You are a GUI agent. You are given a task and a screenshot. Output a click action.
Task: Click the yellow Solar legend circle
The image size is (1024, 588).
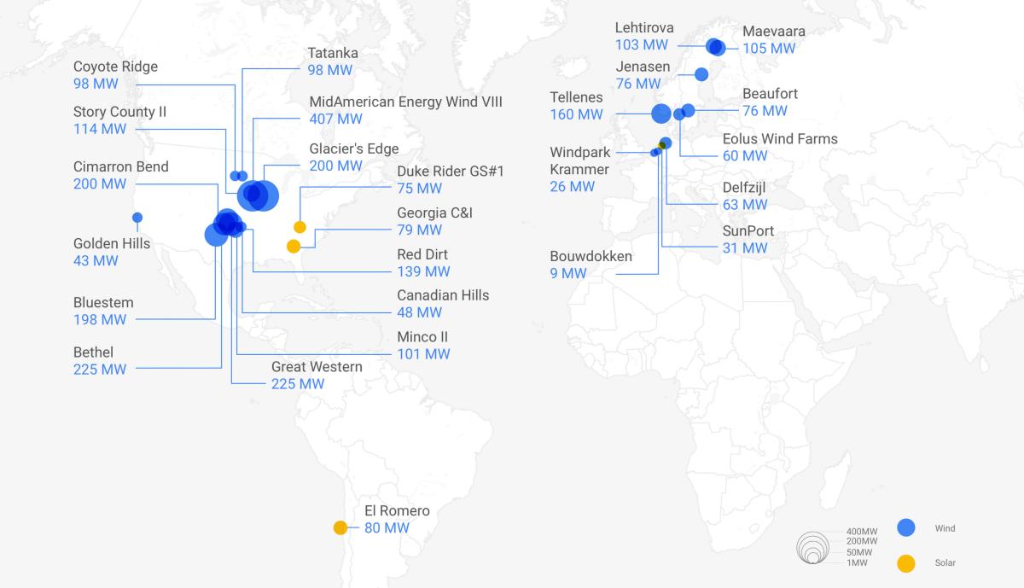tap(905, 562)
